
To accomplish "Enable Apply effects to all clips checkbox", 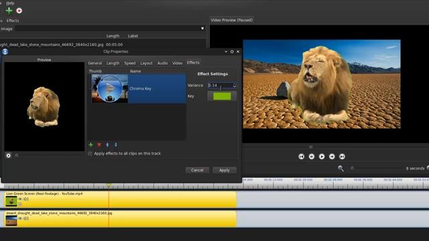I will click(90, 153).
